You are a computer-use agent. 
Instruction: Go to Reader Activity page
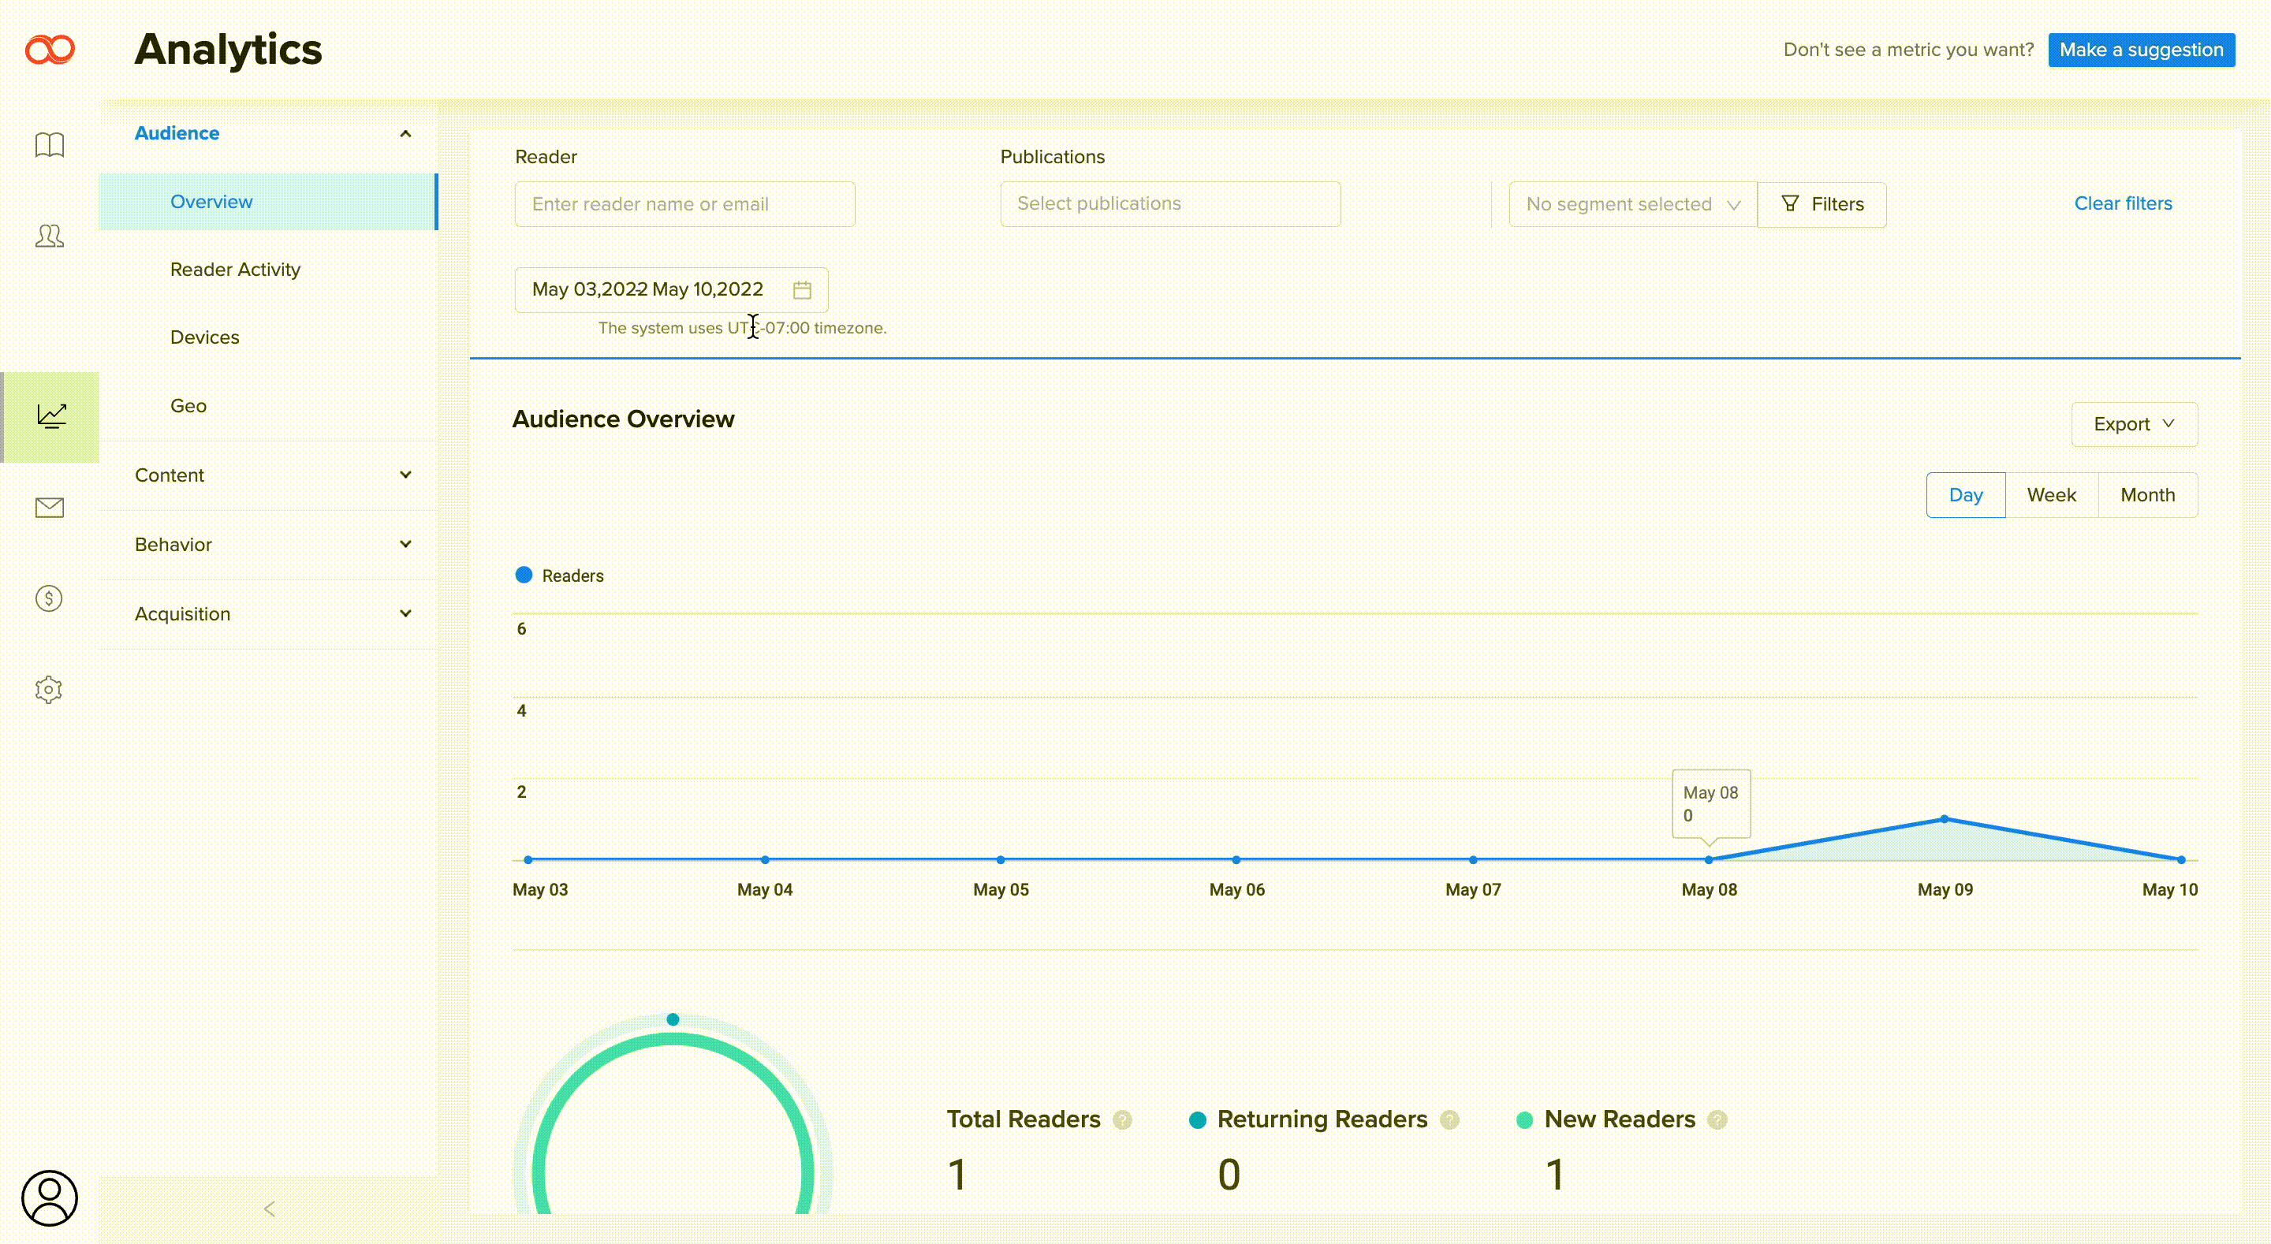(x=234, y=270)
